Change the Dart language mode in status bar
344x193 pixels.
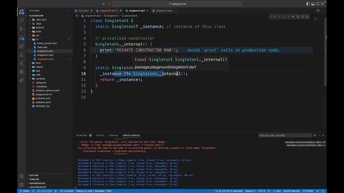click(278, 191)
